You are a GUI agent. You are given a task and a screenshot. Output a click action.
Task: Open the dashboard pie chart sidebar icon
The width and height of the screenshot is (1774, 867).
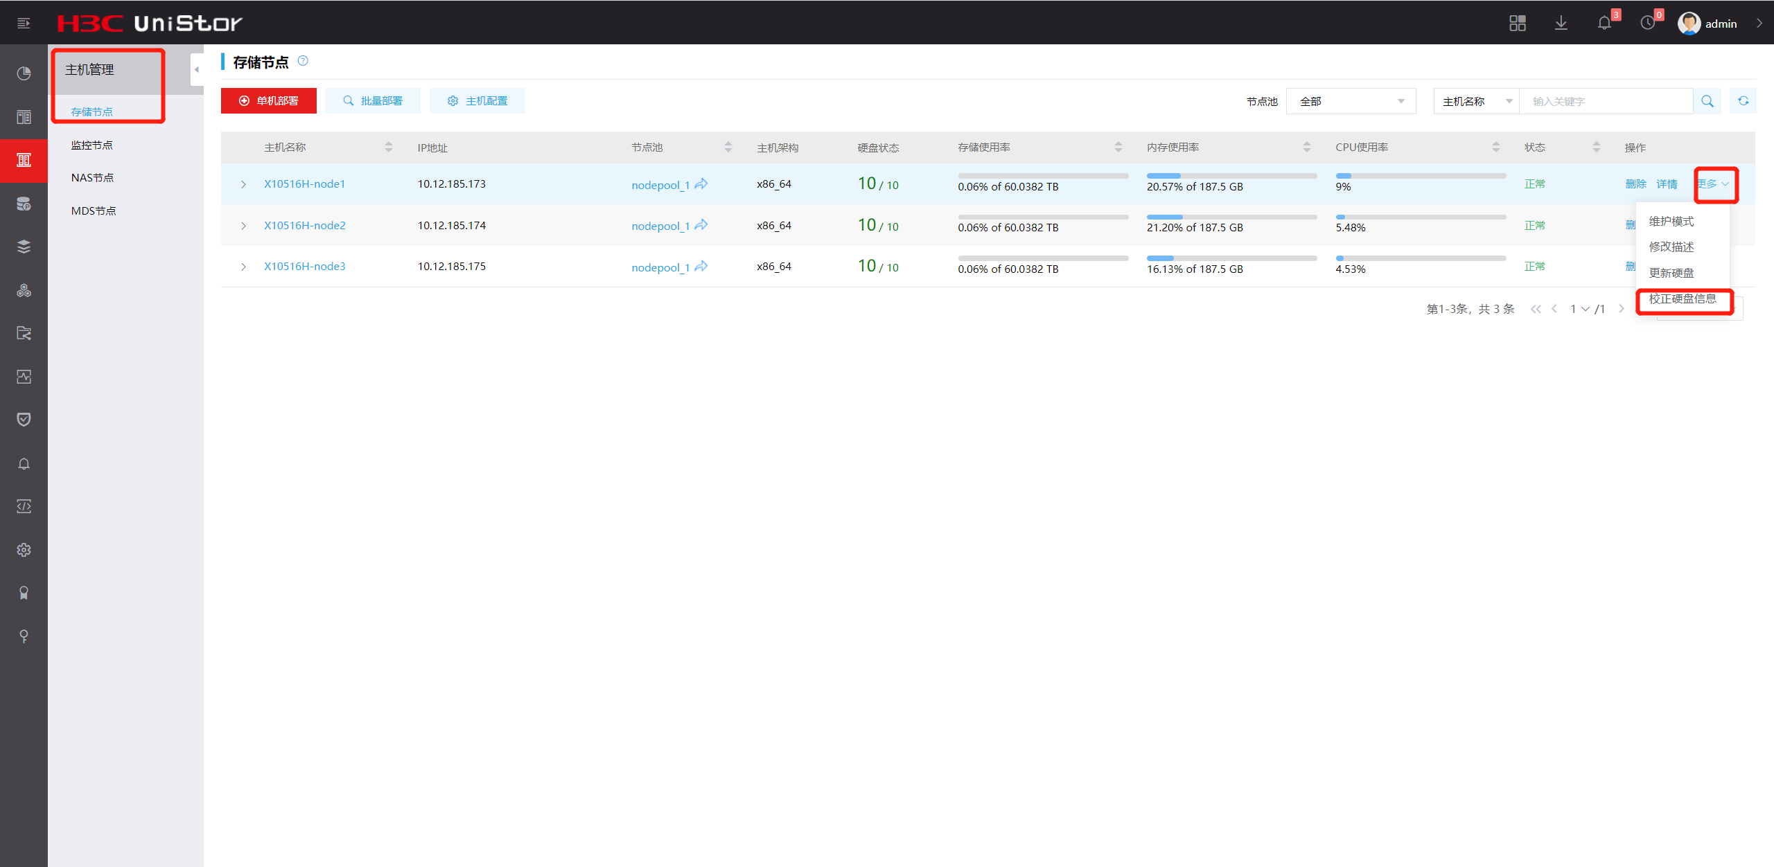[x=24, y=73]
